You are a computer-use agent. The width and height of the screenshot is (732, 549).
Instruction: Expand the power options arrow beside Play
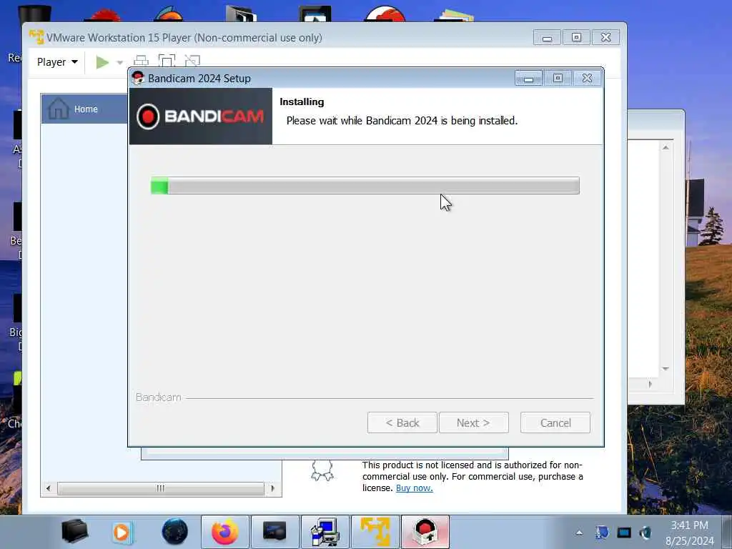[120, 63]
